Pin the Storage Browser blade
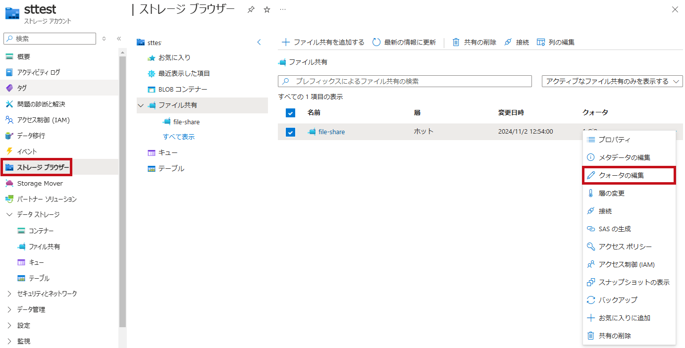685x348 pixels. tap(251, 9)
